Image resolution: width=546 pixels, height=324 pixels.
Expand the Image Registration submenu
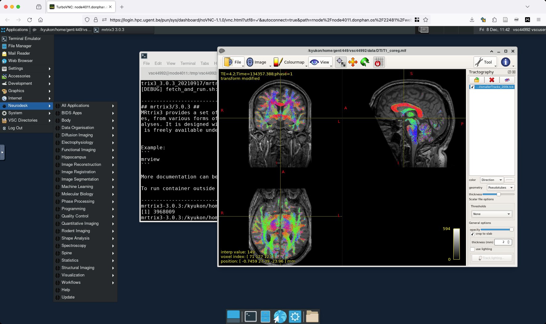[x=85, y=172]
